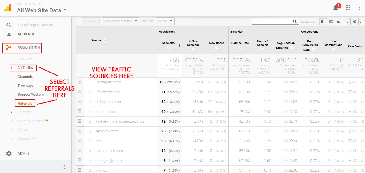This screenshot has height=173, width=365.
Task: Click help icon beside Goal Conversion Rate
Action: pos(313,50)
